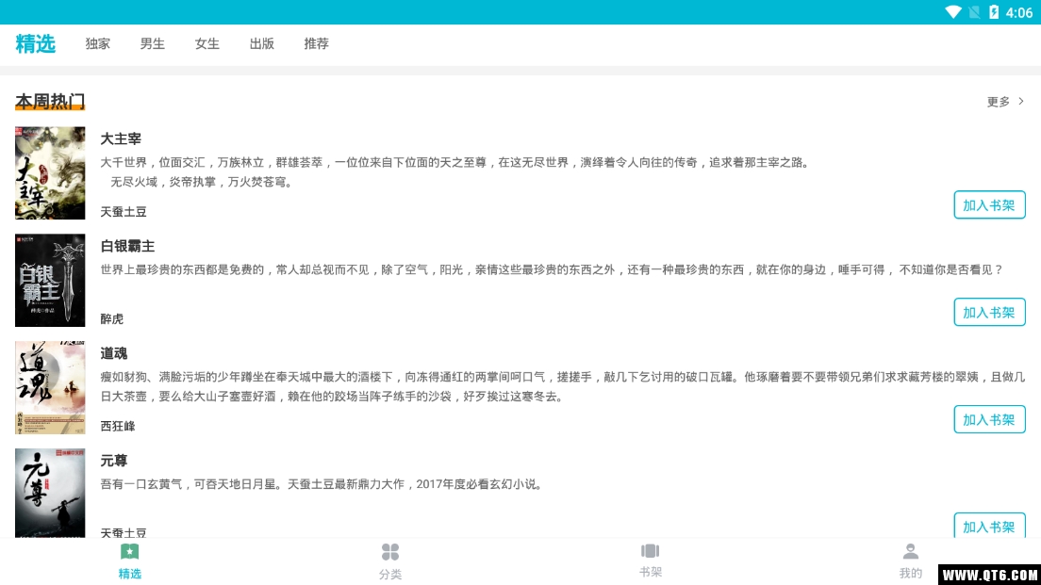Open the 书架 bookshelf icon in bottom navigation
1041x585 pixels.
[651, 552]
